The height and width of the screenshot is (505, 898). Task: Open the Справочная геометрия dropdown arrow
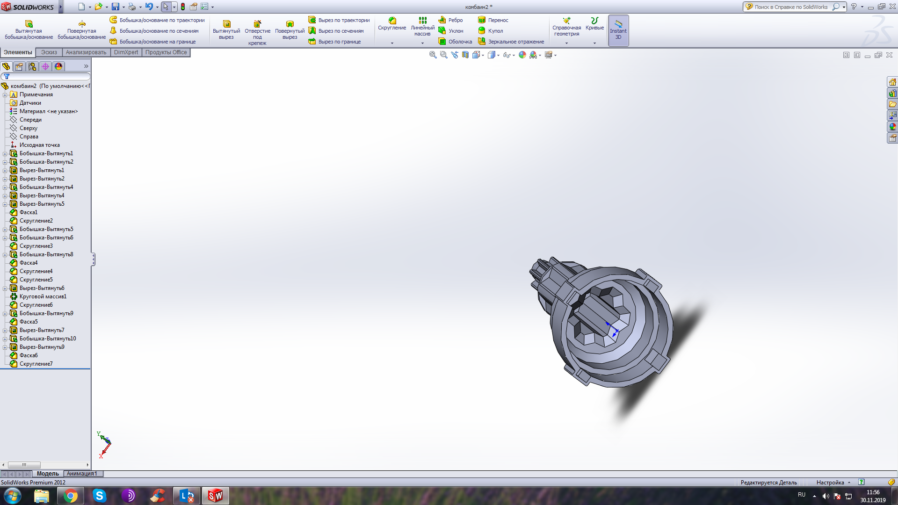566,43
